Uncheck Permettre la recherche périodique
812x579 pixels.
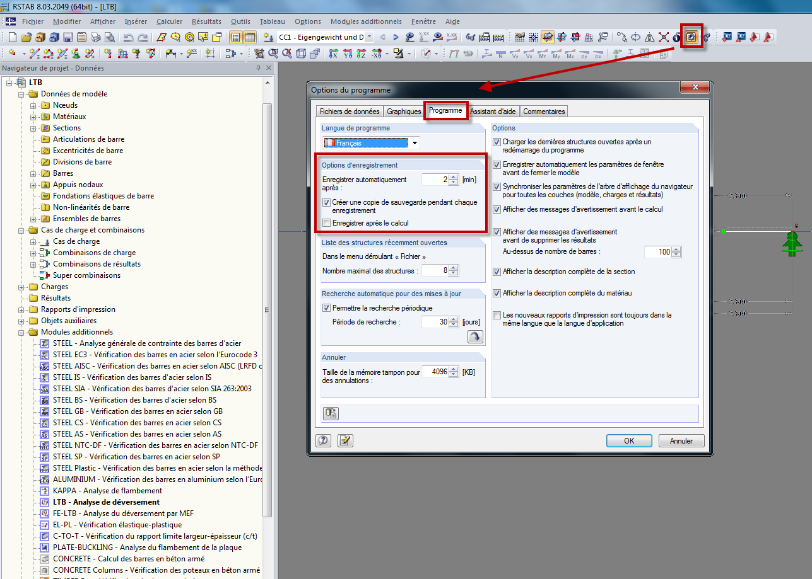click(x=327, y=307)
